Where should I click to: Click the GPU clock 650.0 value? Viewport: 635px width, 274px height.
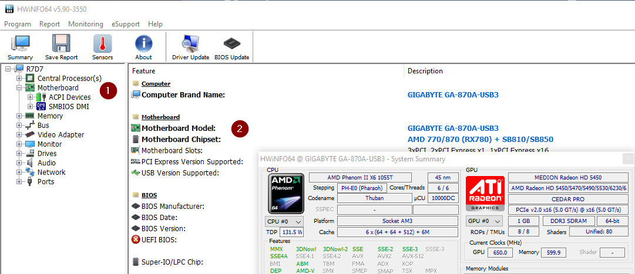[x=500, y=252]
